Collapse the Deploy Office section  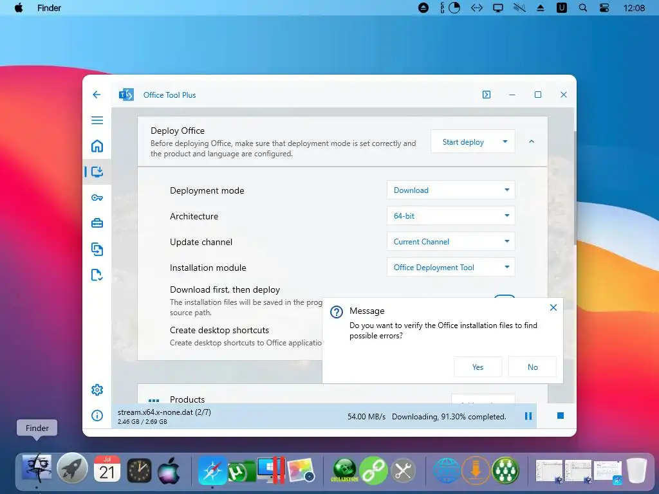click(532, 142)
